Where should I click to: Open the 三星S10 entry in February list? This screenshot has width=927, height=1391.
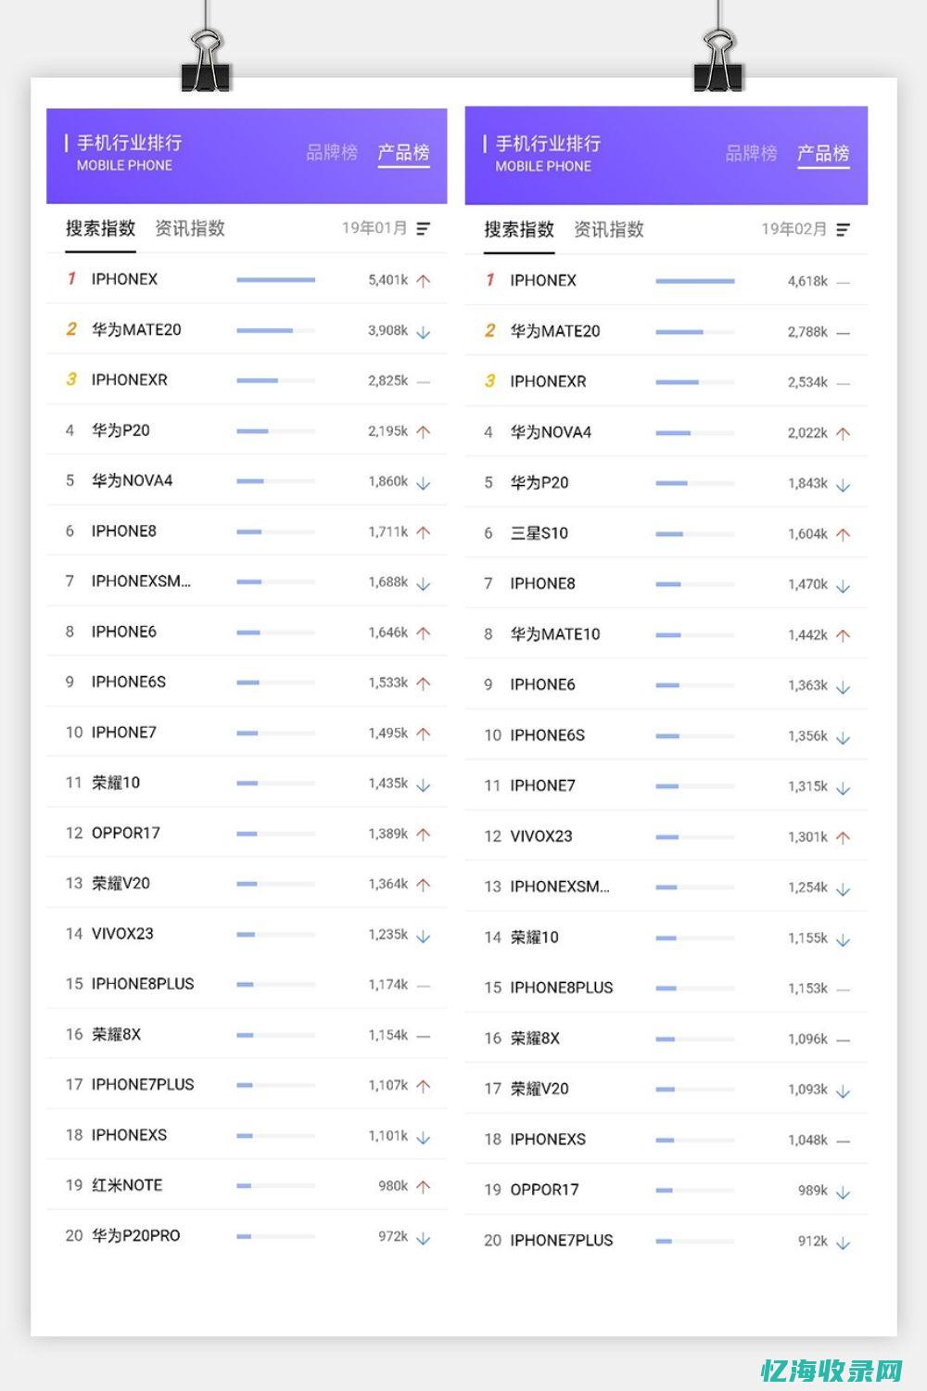pyautogui.click(x=539, y=533)
